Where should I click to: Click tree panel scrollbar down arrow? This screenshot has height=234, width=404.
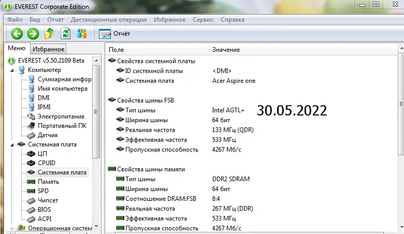click(96, 226)
